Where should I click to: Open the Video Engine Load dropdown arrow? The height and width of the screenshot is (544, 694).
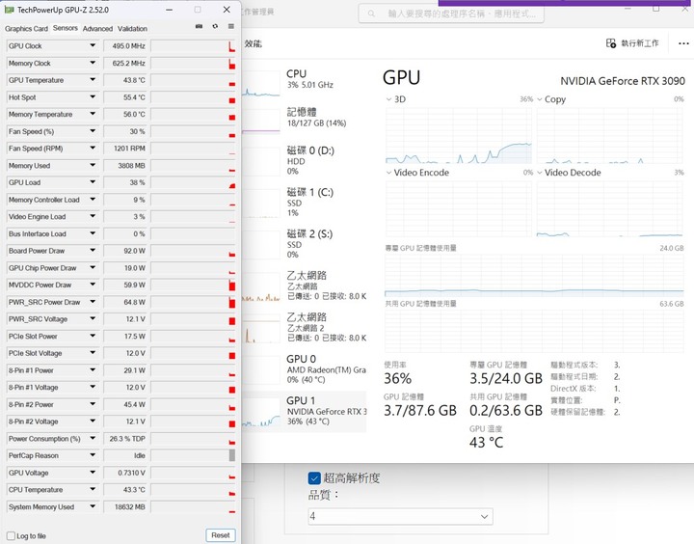tap(93, 216)
